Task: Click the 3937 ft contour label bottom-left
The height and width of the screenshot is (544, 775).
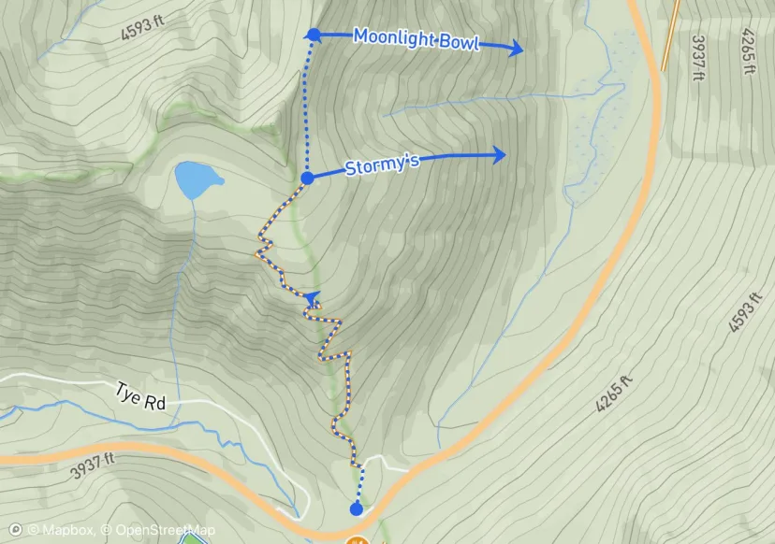Action: point(93,466)
